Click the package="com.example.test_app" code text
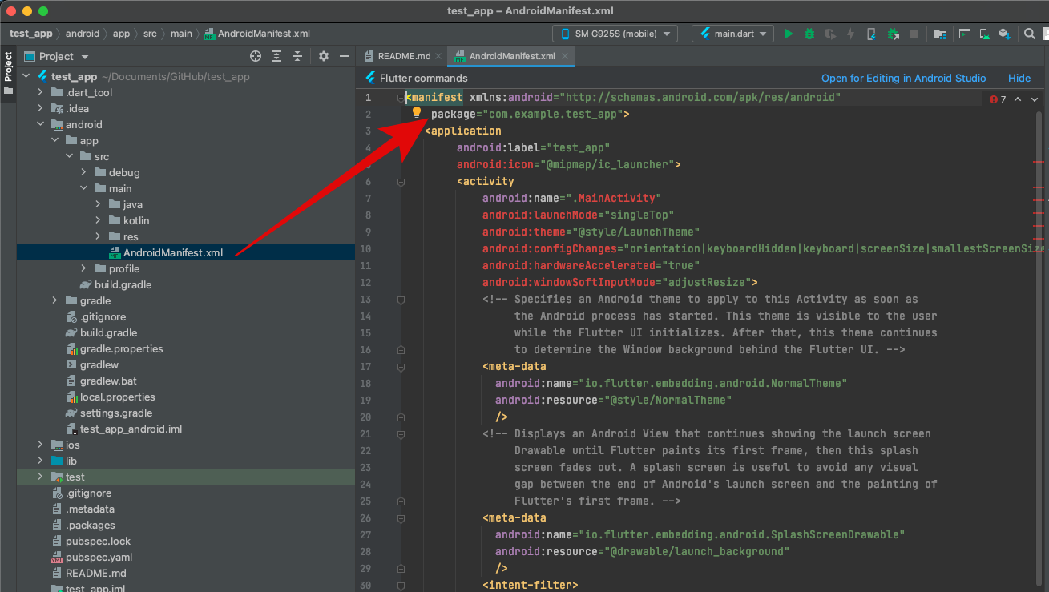 [530, 114]
